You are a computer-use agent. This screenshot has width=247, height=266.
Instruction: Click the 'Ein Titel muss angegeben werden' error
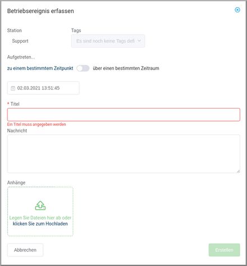tap(36, 124)
